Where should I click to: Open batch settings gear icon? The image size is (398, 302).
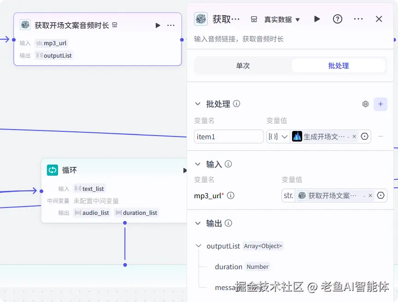coord(365,104)
